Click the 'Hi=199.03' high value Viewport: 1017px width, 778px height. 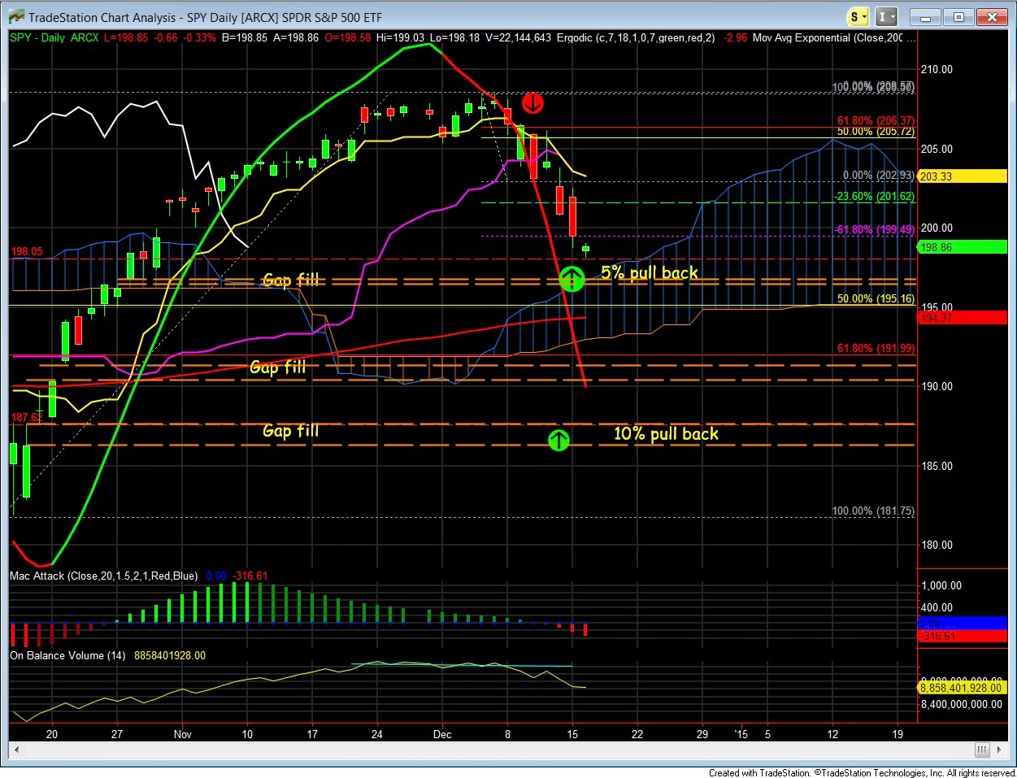pos(401,38)
